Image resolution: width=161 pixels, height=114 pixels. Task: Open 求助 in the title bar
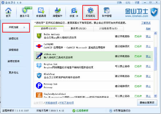tap(119, 3)
